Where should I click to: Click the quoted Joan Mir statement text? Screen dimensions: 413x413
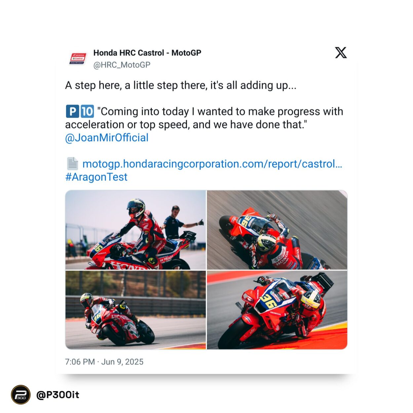pyautogui.click(x=204, y=118)
